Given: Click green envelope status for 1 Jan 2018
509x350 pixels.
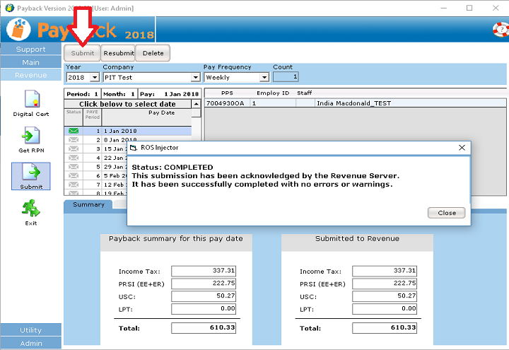Looking at the screenshot, I should [x=74, y=131].
